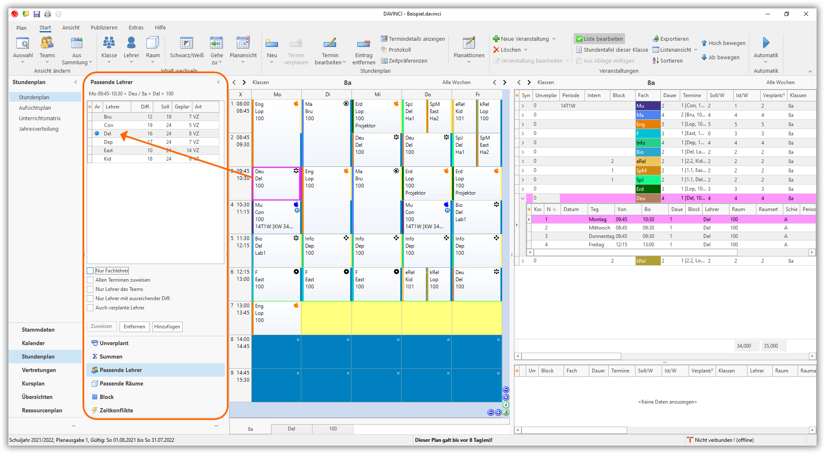
Task: Open the Raum view icon
Action: [153, 43]
